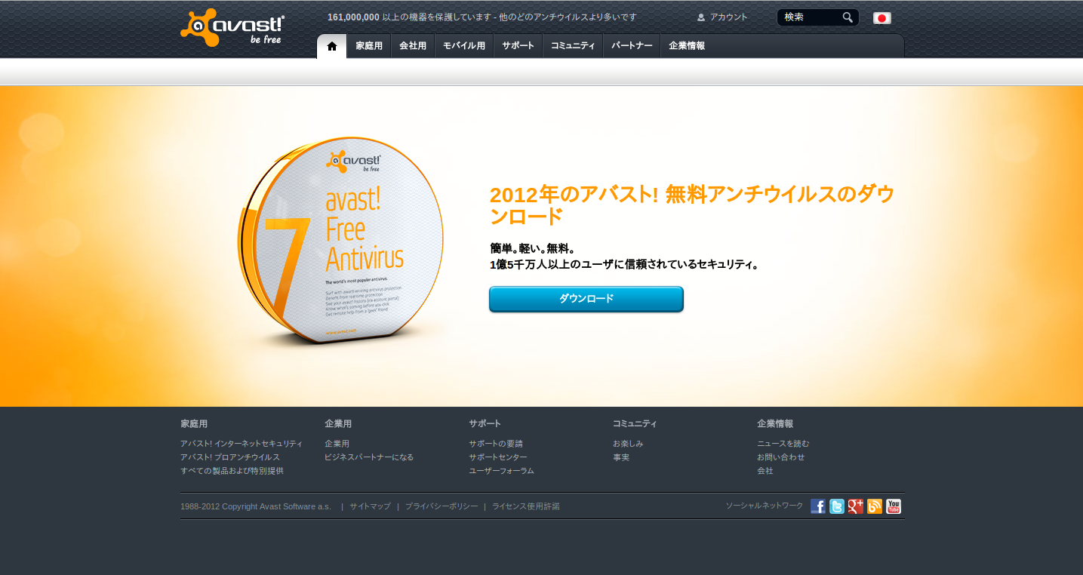Click the 1988-2012 Copyright Avast Software text

tap(256, 506)
